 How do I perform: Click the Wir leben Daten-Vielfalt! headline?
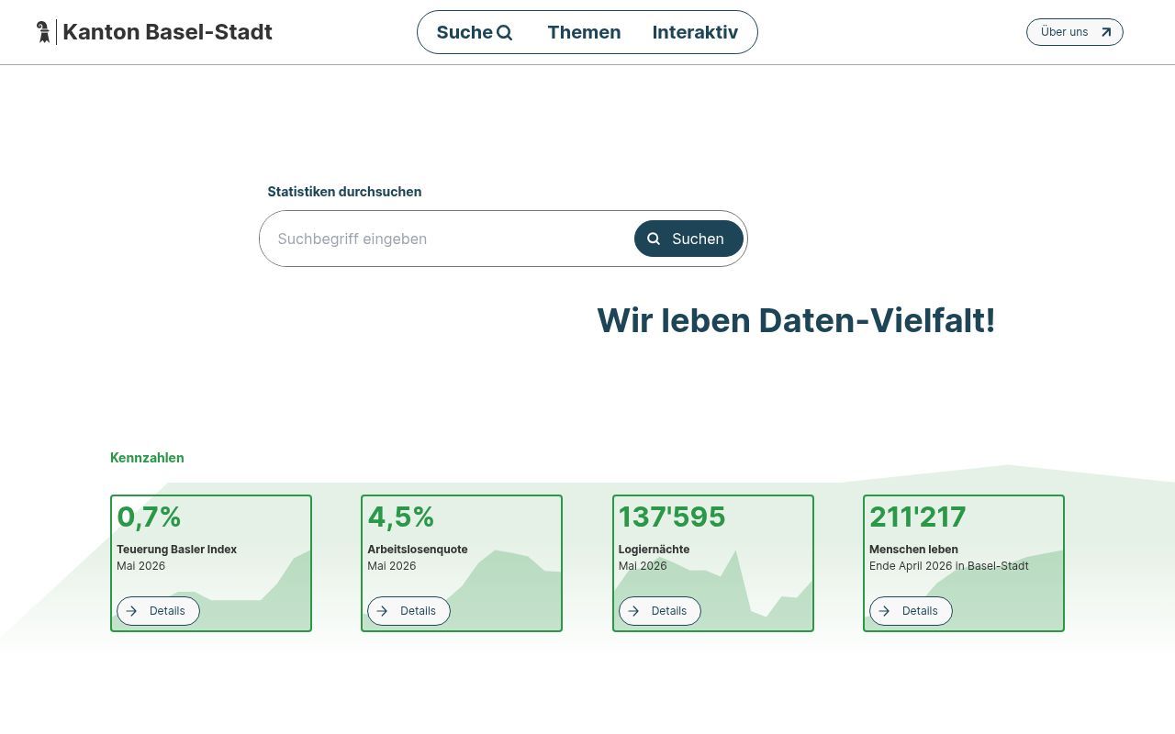click(796, 320)
